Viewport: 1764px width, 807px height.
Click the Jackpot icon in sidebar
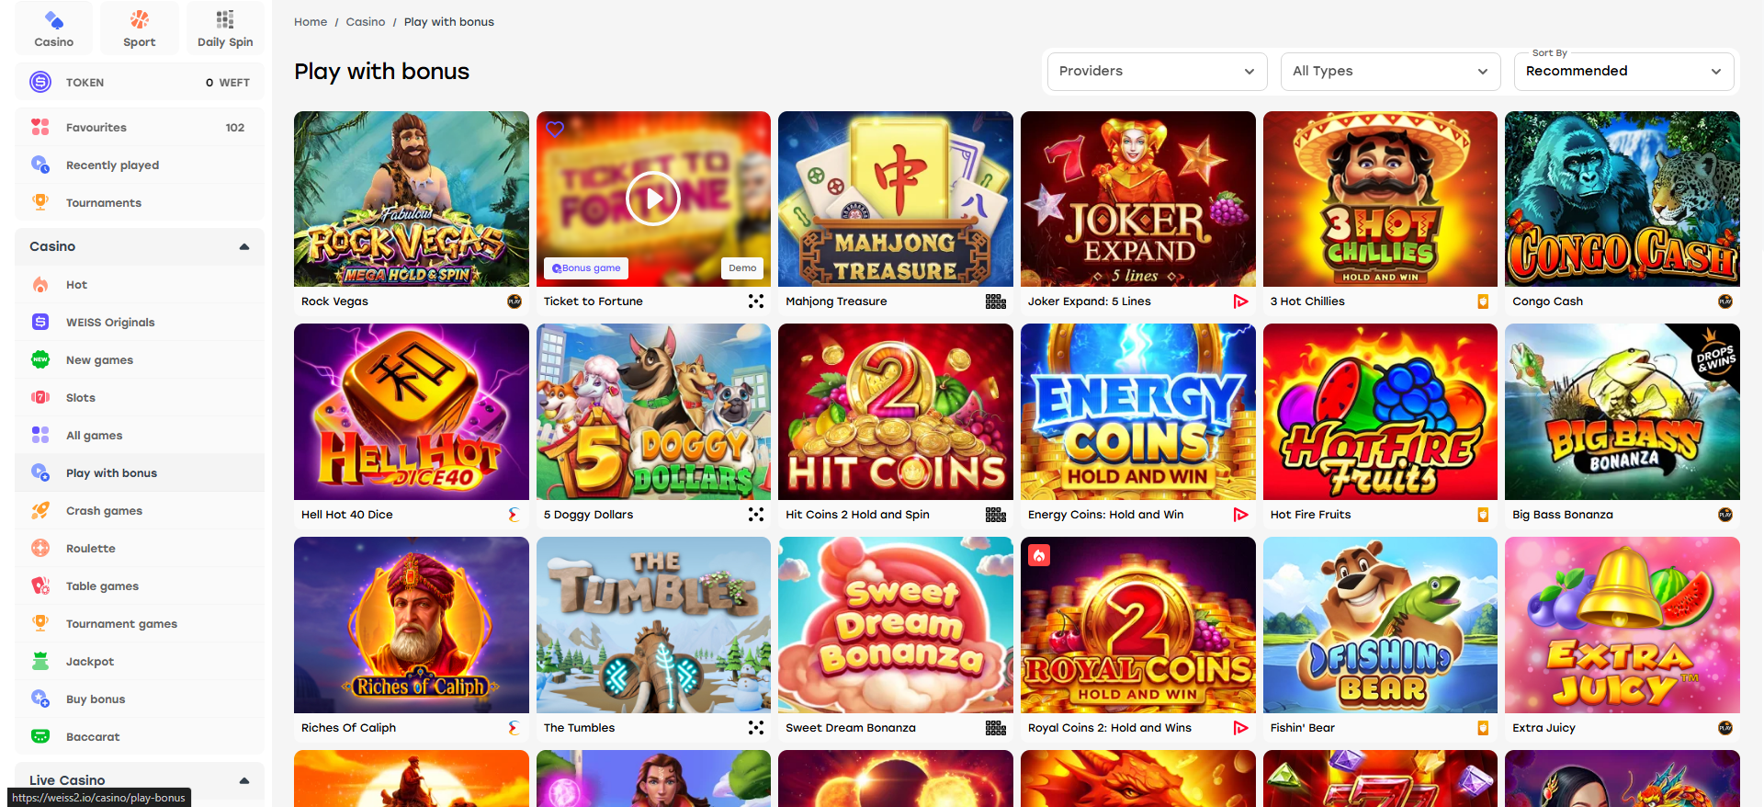40,662
